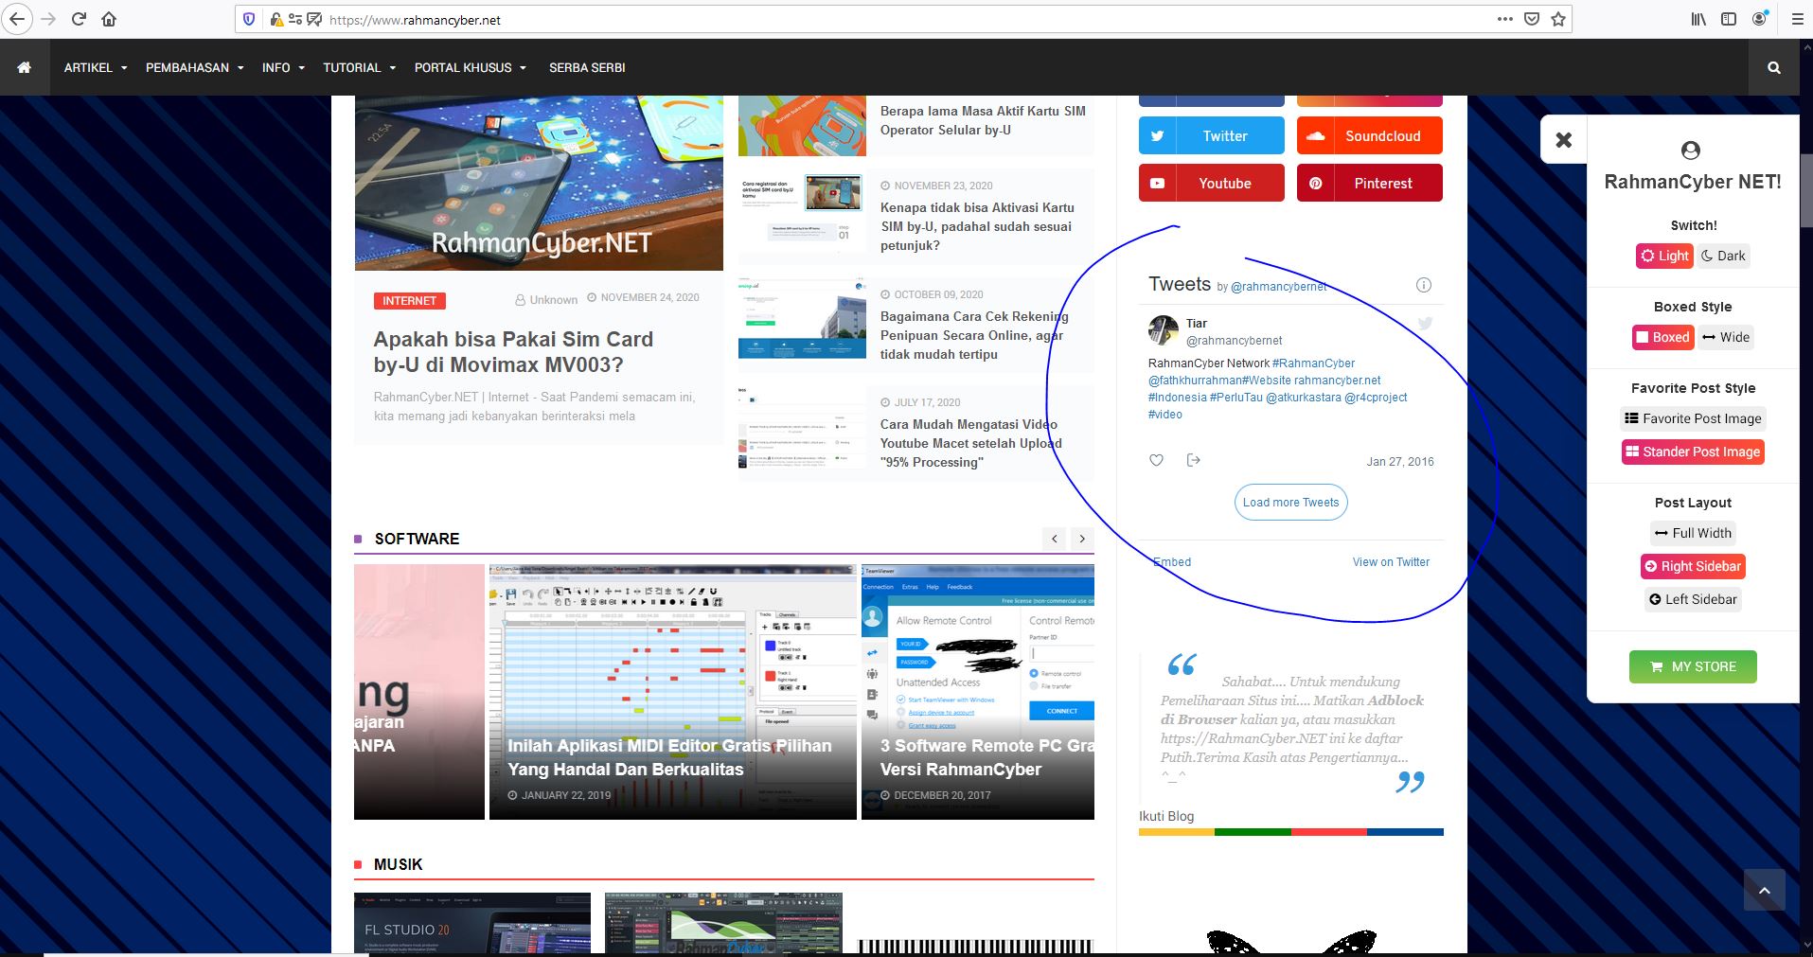1813x957 pixels.
Task: Open article Berapa lama Masa Aktif Kartu SIM
Action: click(x=983, y=120)
